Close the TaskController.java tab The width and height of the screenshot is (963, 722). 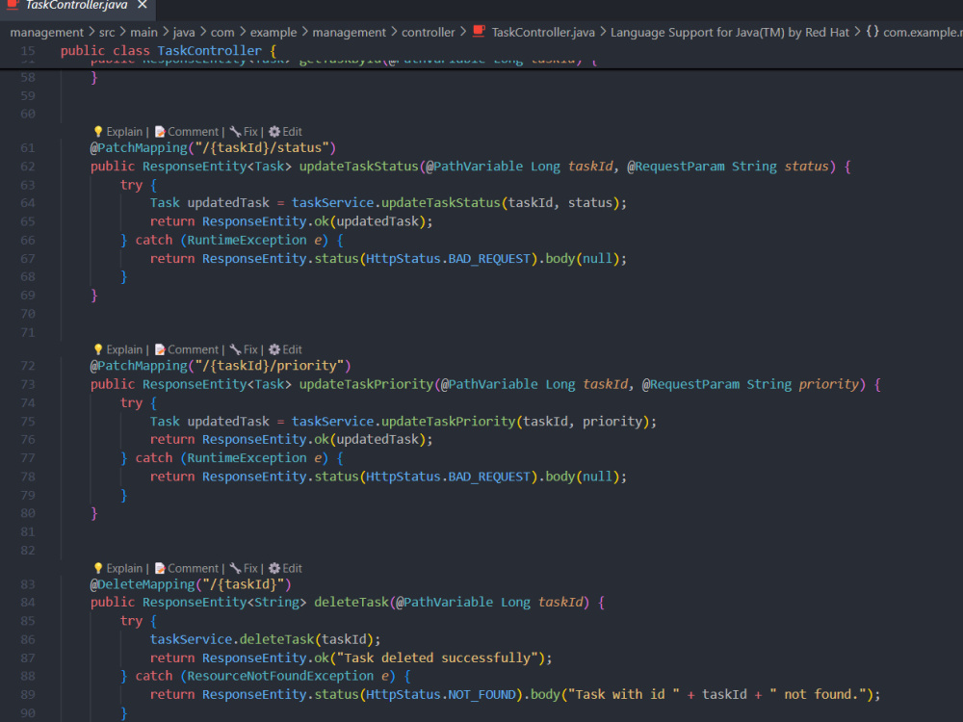[x=142, y=5]
